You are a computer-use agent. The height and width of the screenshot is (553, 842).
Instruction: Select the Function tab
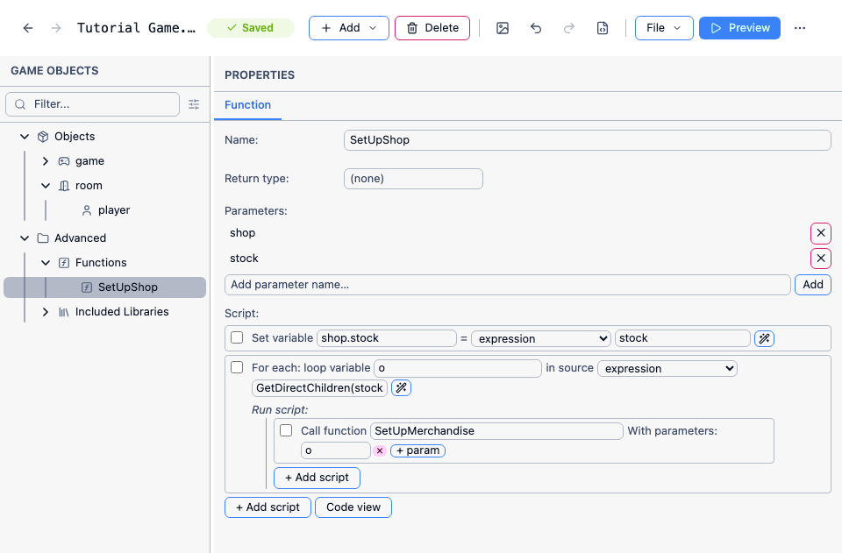click(x=247, y=104)
